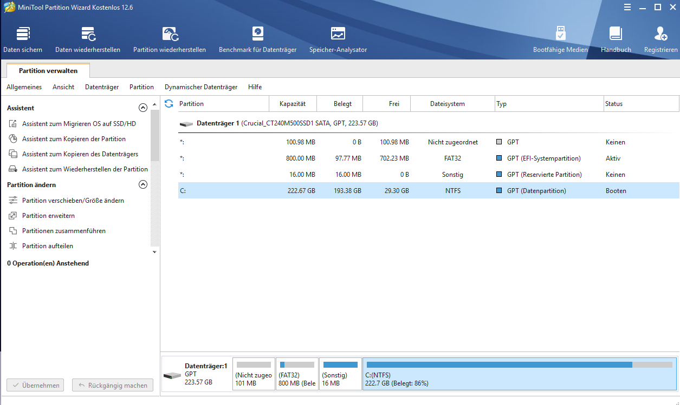The image size is (680, 405).
Task: Select the Datenträger 1 Crucial disk row
Action: click(428, 123)
